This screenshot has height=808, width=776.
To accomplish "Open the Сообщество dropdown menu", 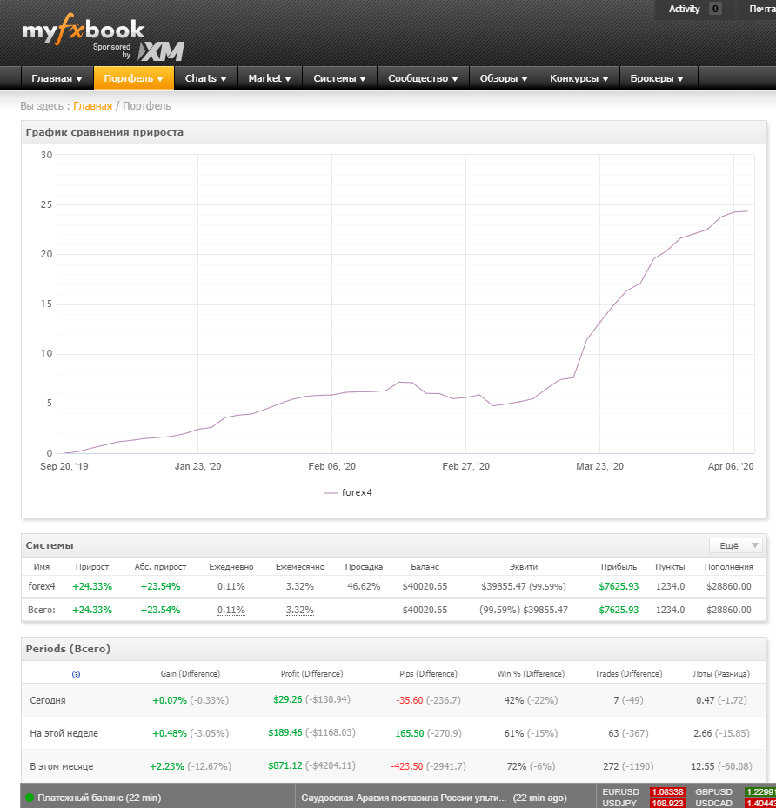I will pyautogui.click(x=423, y=78).
